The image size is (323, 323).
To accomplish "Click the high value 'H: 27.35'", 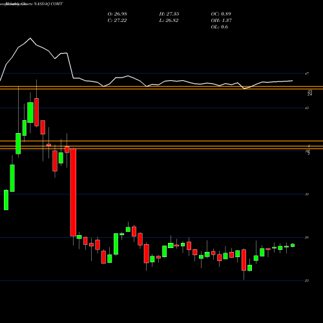I will click(x=169, y=14).
